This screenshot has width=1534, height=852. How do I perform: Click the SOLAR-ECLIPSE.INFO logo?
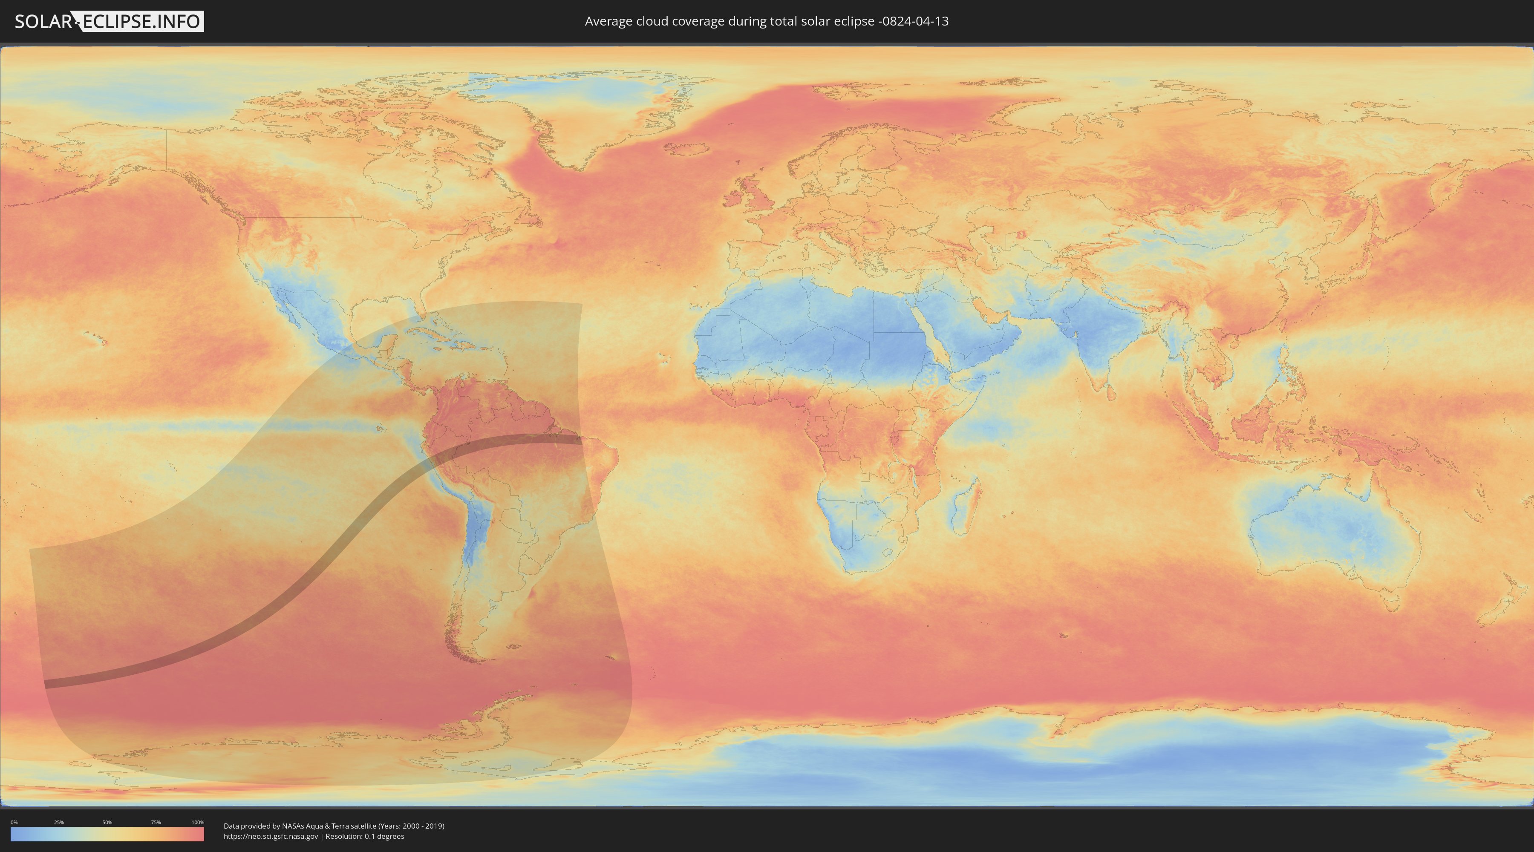(x=109, y=21)
